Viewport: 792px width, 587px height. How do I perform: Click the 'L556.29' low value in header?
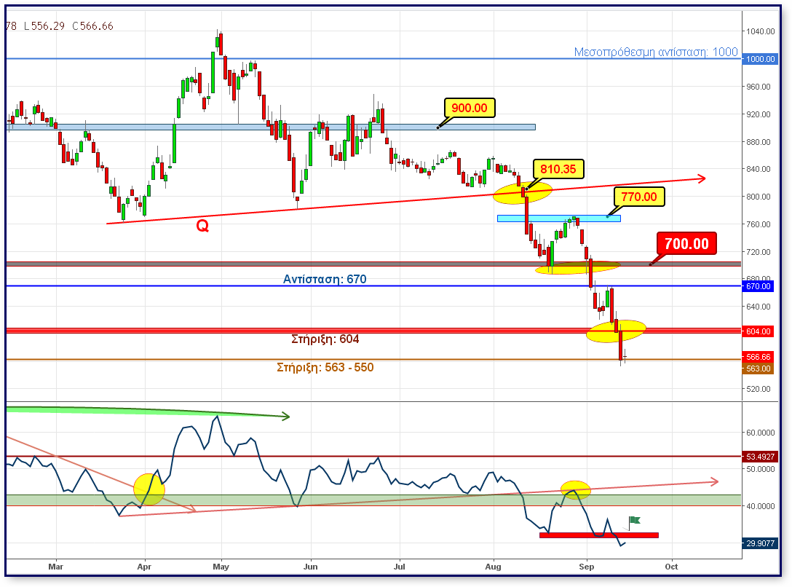[x=44, y=26]
